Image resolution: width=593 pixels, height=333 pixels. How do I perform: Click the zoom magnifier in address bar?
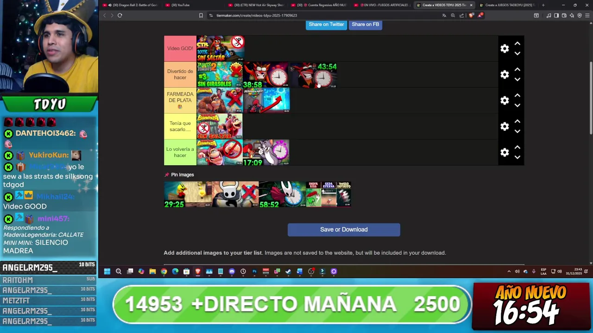point(453,15)
